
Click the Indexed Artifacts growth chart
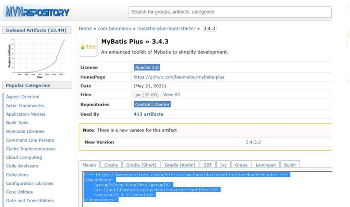[37, 57]
